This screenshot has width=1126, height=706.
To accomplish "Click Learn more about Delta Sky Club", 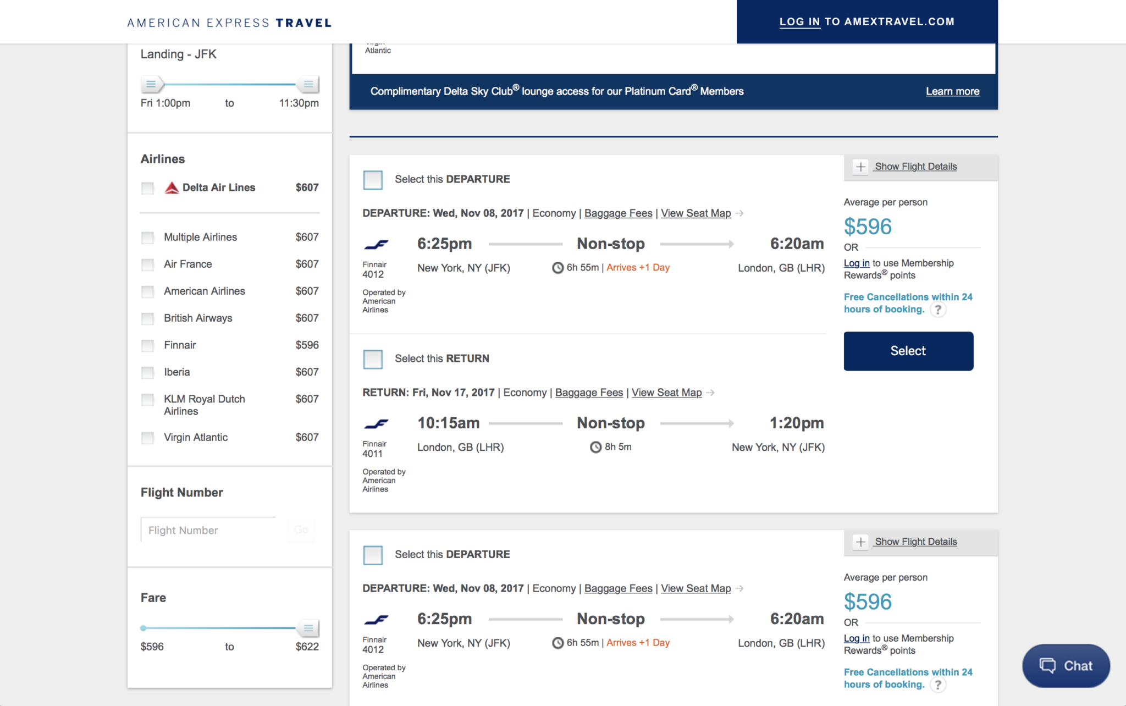I will coord(953,91).
